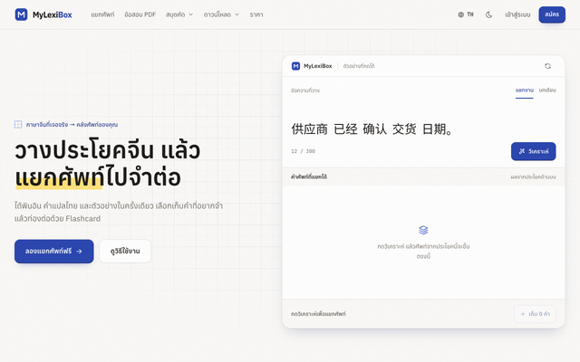Click the ข้อความที่วาง label above the sentence

point(305,90)
